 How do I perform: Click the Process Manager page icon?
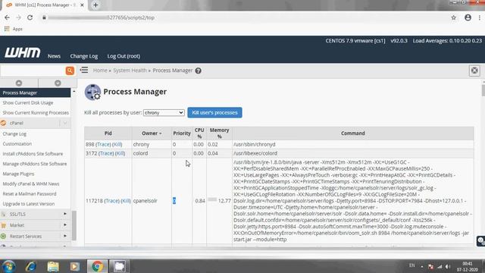click(x=92, y=92)
